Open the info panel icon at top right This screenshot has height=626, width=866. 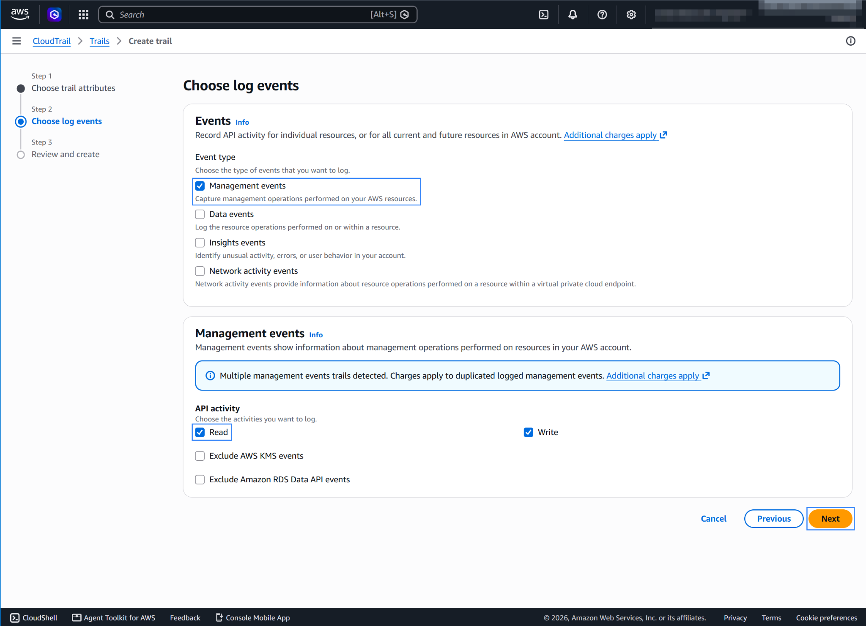(x=850, y=41)
